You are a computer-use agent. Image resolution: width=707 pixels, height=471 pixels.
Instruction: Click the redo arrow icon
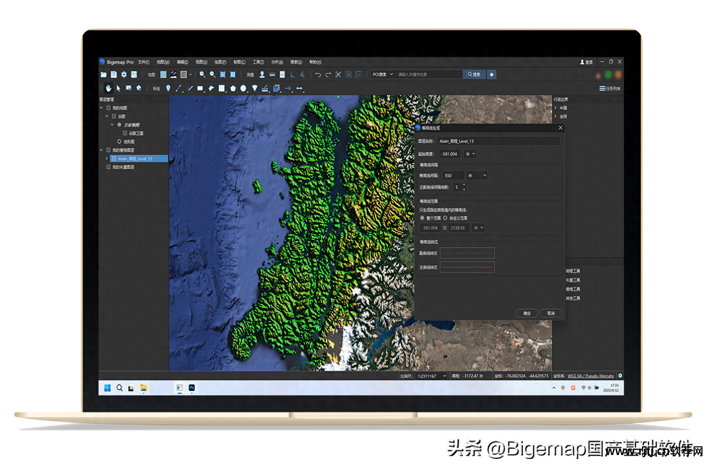coord(328,75)
